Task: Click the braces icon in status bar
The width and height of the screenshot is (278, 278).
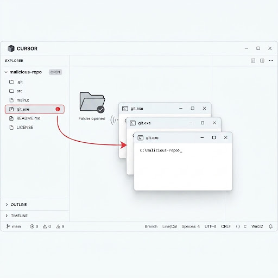Action: point(238,226)
